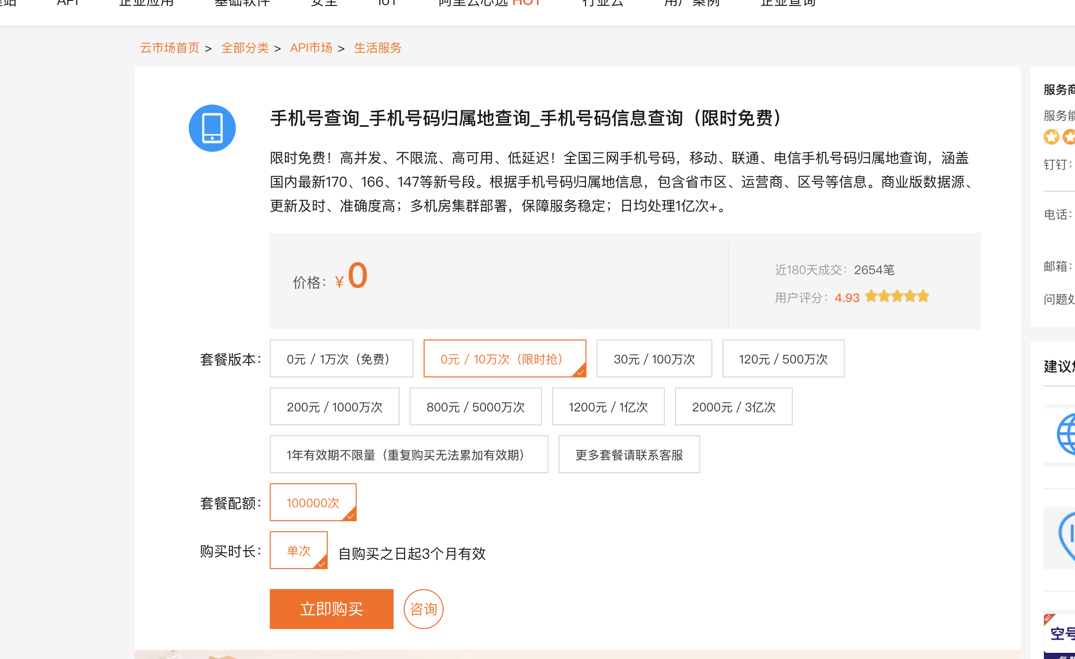Screen dimensions: 1075x659
Task: Open the API市场 breadcrumb link
Action: pyautogui.click(x=311, y=48)
